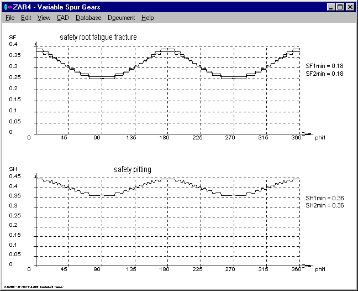Select the SF1min = 0.18 label
This screenshot has width=358, height=291.
[324, 66]
